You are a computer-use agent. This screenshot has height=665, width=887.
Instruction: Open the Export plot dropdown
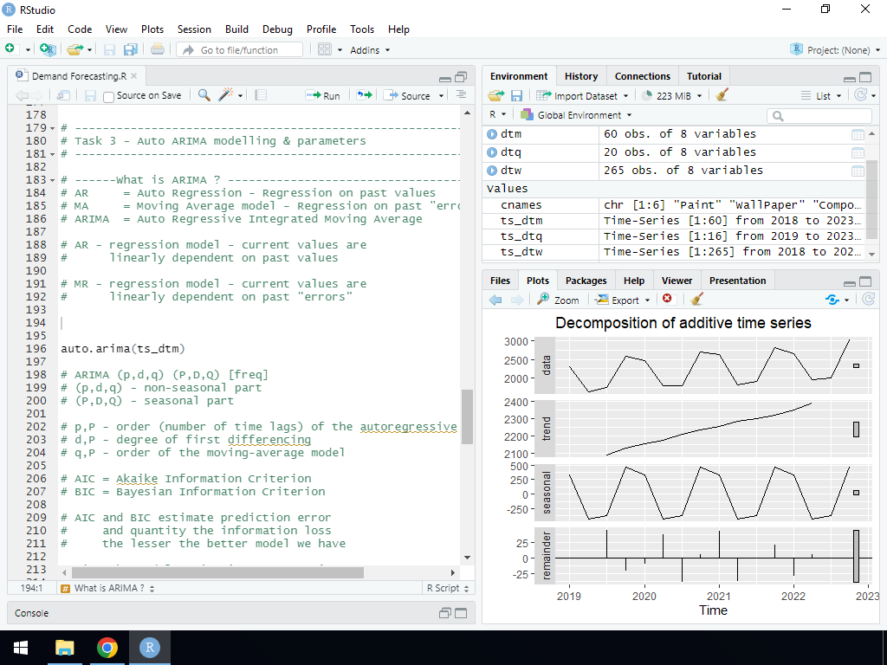point(624,300)
